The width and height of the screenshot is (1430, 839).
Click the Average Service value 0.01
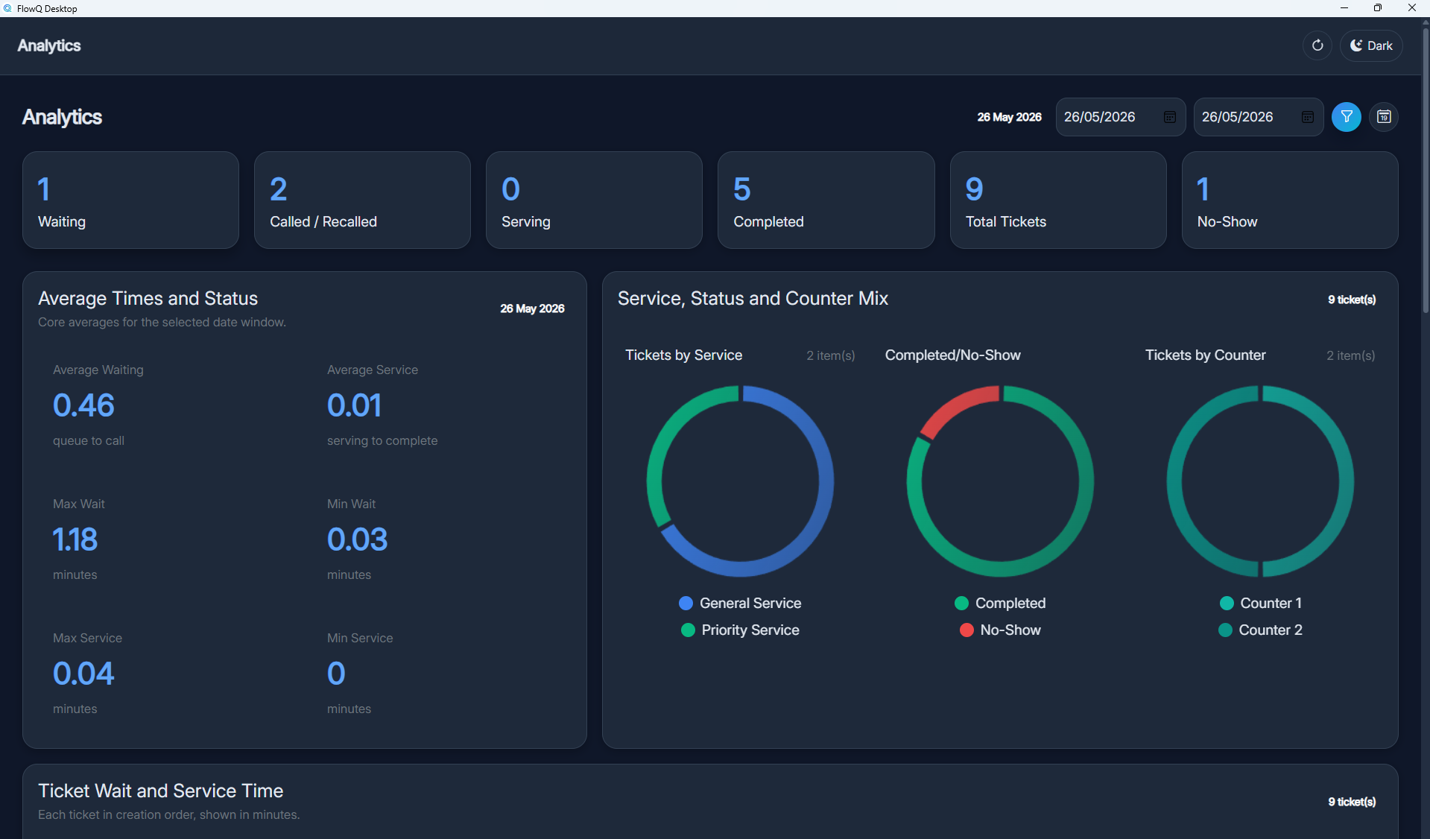point(354,406)
